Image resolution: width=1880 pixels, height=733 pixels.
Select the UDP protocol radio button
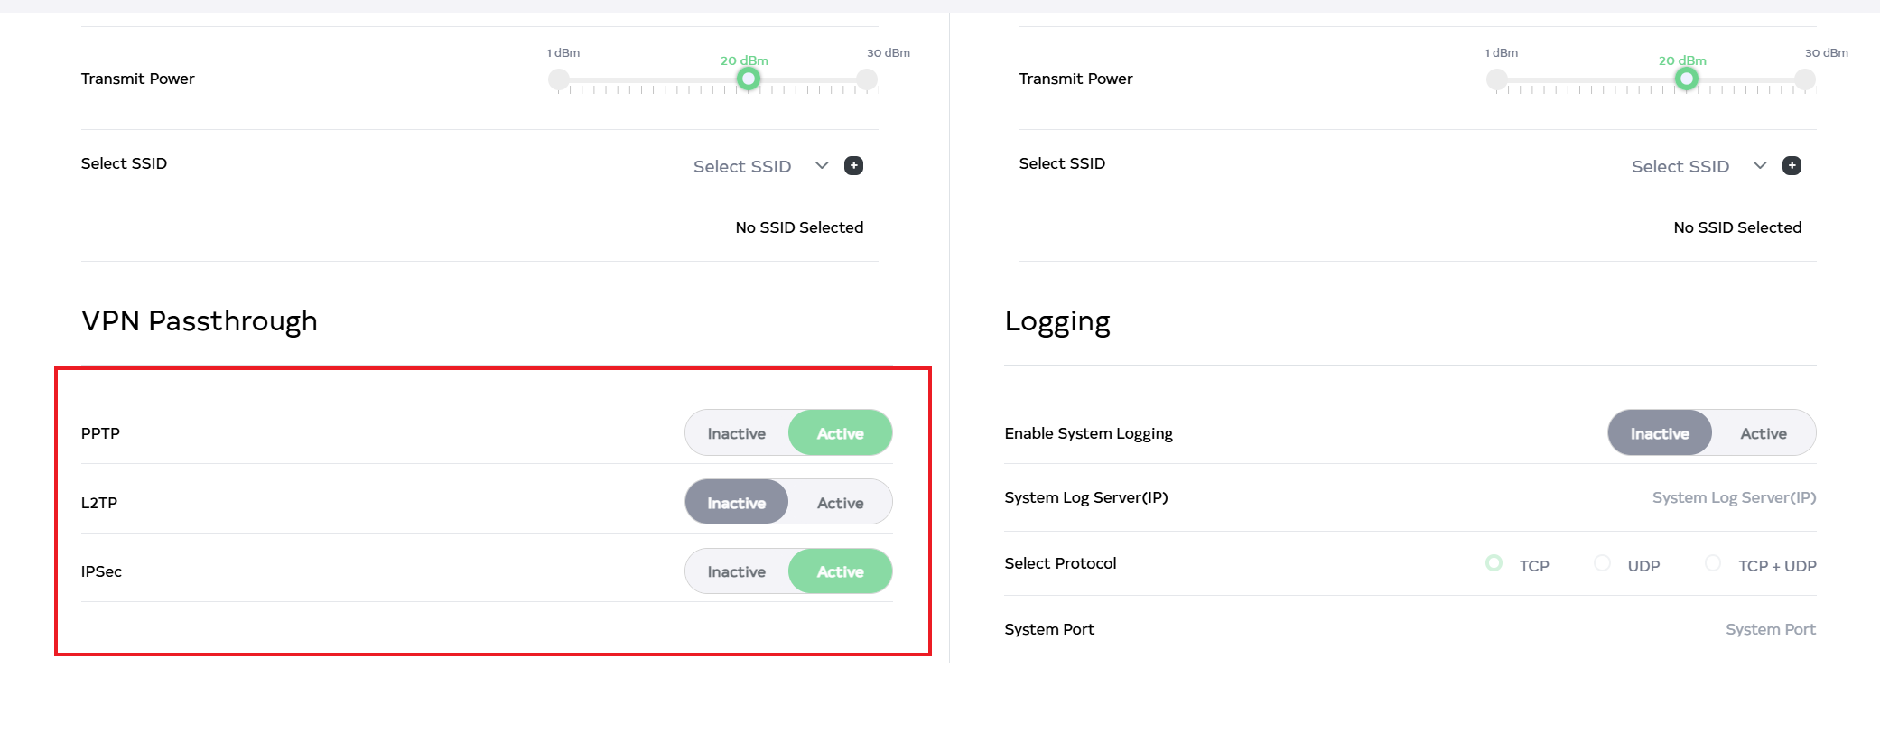point(1603,563)
